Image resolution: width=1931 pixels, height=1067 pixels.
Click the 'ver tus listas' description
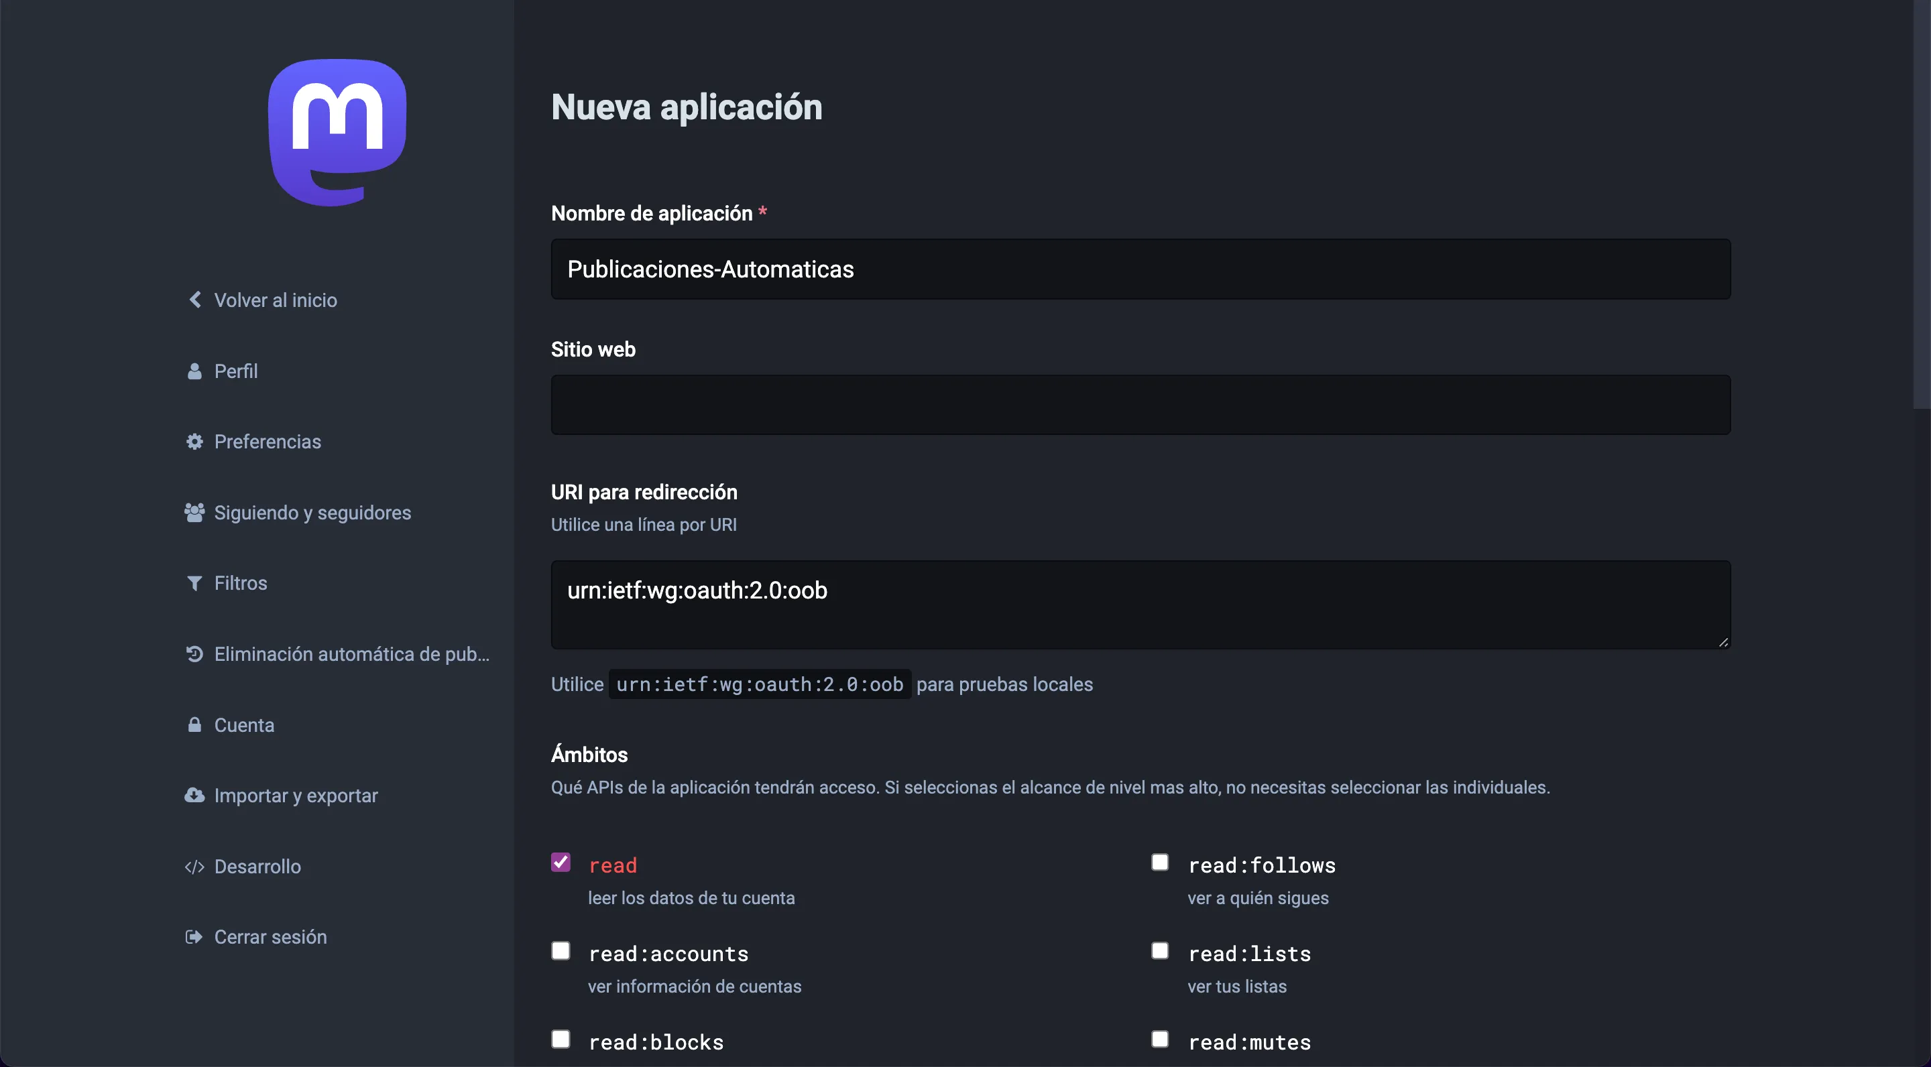click(x=1237, y=986)
